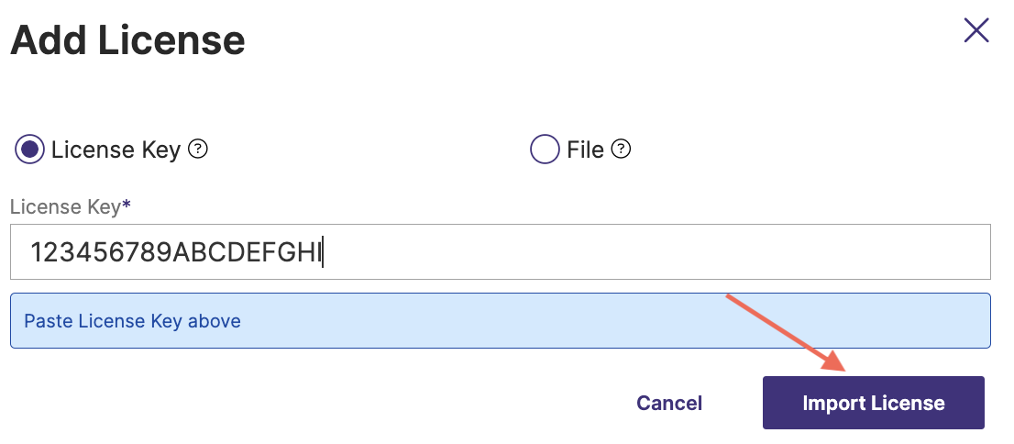
Task: Click the entered key text 123456789ABCDEFGHI
Action: pos(174,252)
